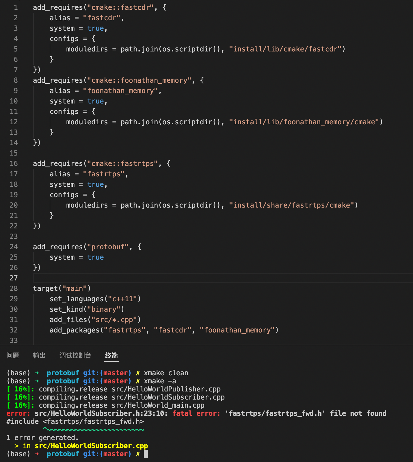Switch to the 输出 panel tab
The image size is (413, 462).
click(39, 355)
